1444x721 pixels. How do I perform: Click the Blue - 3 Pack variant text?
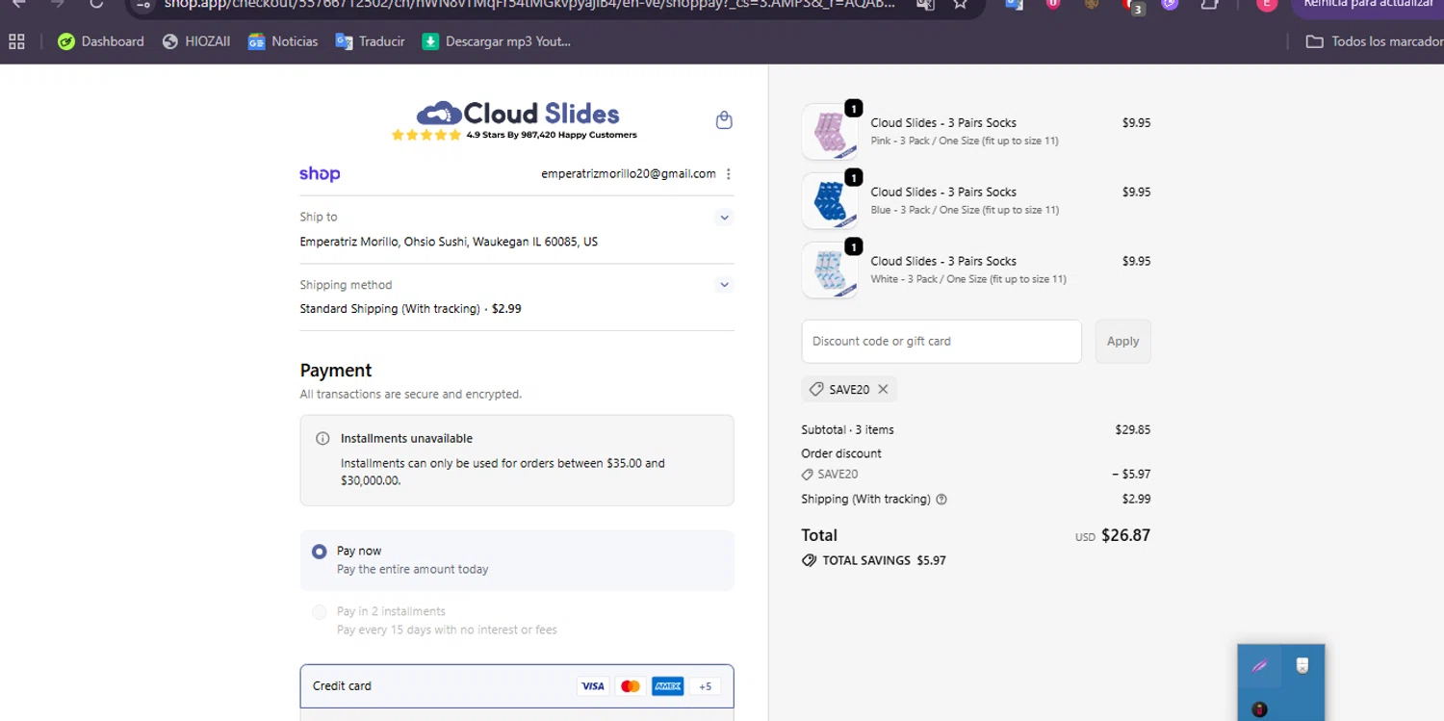pos(965,210)
